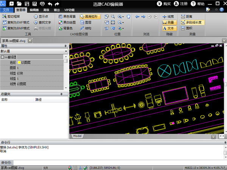Image resolution: width=227 pixels, height=170 pixels.
Task: Switch to the 输出 output tab
Action: (57, 10)
